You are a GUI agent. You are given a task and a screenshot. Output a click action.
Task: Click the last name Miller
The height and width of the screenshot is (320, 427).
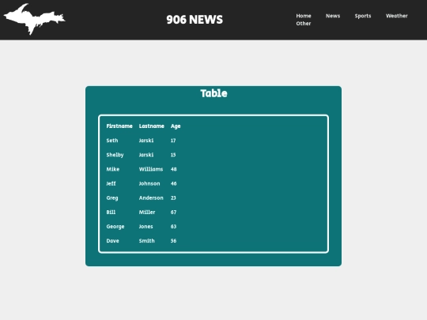[147, 212]
